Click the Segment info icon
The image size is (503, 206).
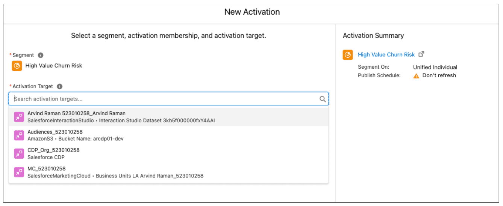(41, 55)
